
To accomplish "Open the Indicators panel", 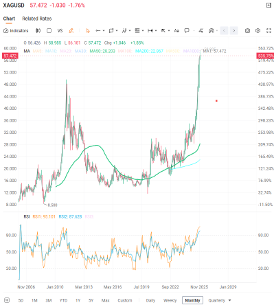I will pos(16,31).
